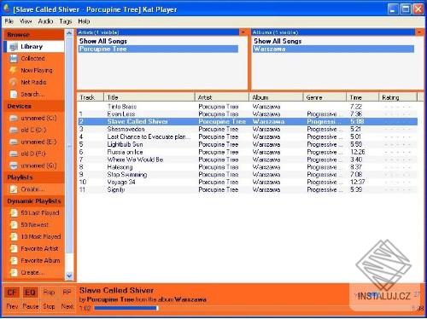Select the old D (F:) drive icon
The image size is (427, 319).
tap(14, 154)
